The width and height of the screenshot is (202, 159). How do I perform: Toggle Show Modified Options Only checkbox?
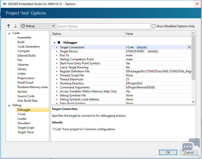(x=153, y=26)
